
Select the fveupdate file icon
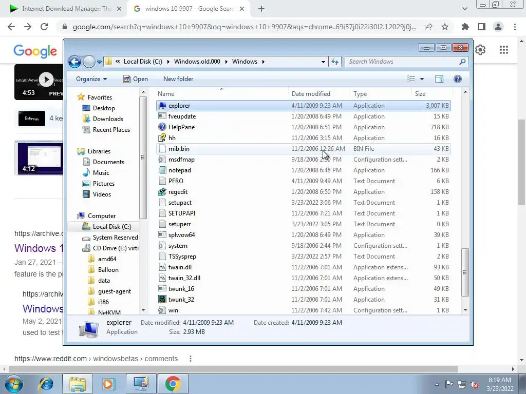click(162, 116)
